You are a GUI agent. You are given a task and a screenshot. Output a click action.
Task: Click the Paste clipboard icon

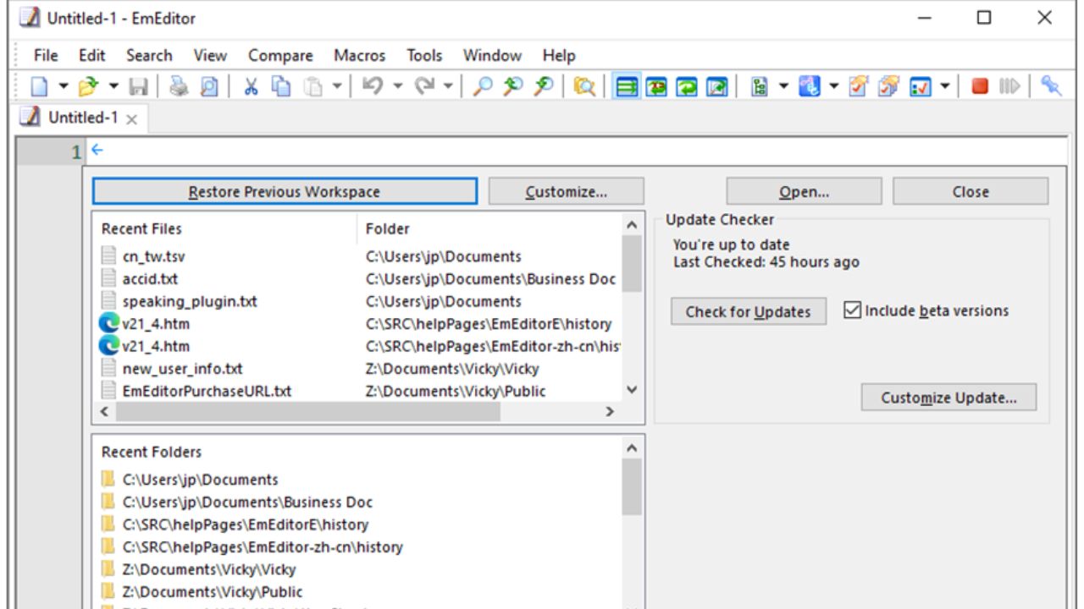(x=312, y=86)
